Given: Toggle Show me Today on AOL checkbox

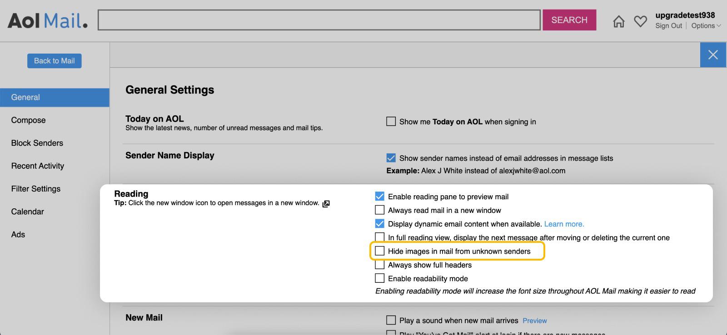Looking at the screenshot, I should coord(391,121).
